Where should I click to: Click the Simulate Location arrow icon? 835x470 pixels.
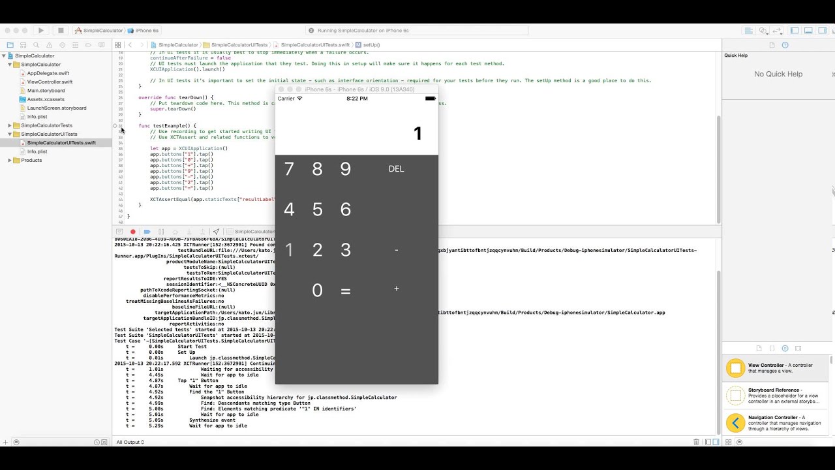pyautogui.click(x=216, y=232)
